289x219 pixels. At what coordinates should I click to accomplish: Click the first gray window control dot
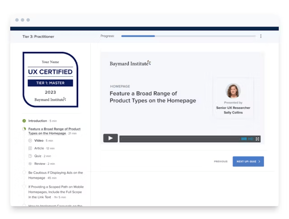[x=17, y=20]
